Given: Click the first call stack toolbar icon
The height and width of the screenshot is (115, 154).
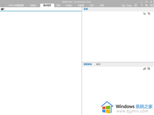Looking at the screenshot, I should click(144, 69).
